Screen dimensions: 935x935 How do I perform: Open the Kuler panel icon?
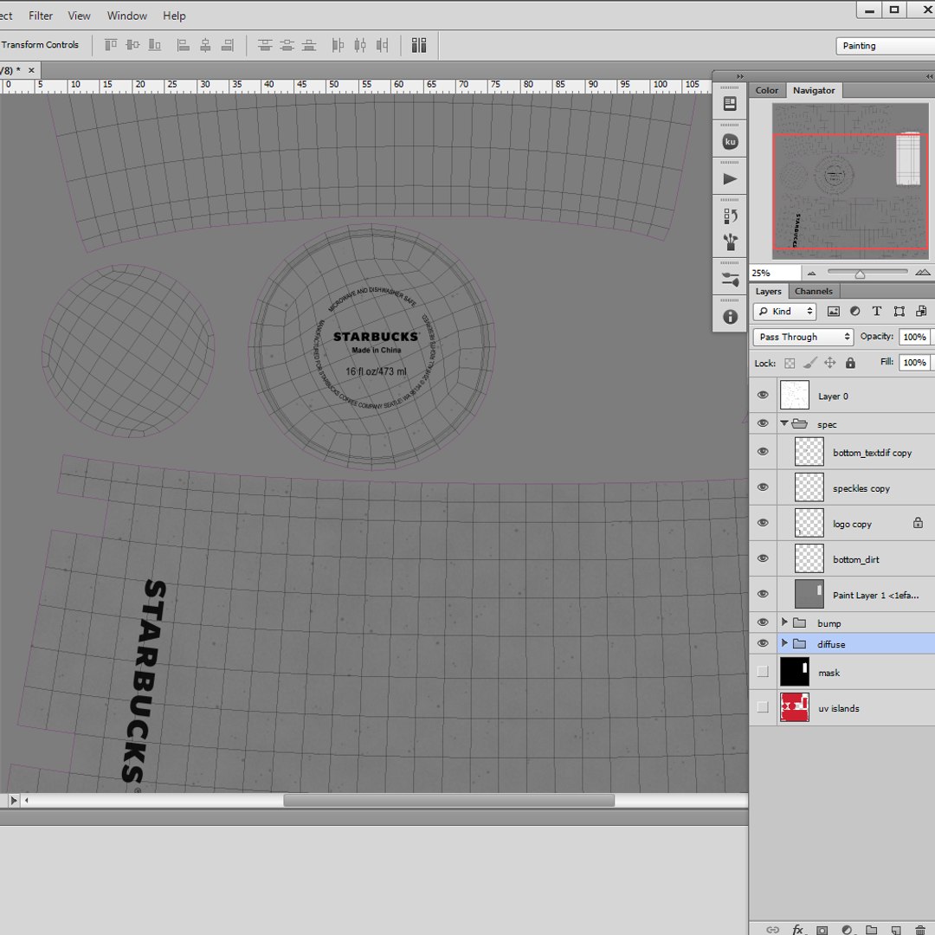730,142
